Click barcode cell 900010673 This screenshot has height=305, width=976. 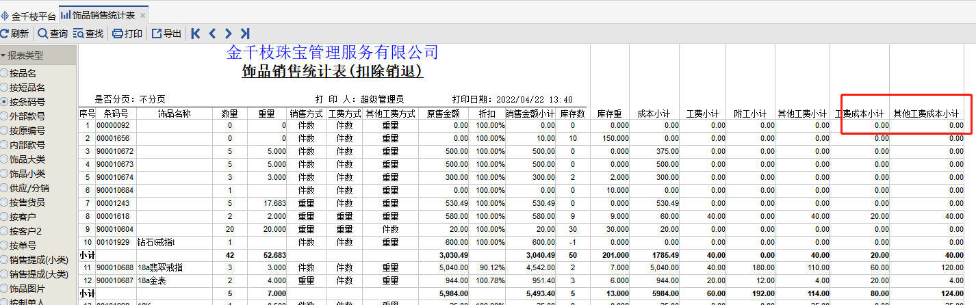115,164
